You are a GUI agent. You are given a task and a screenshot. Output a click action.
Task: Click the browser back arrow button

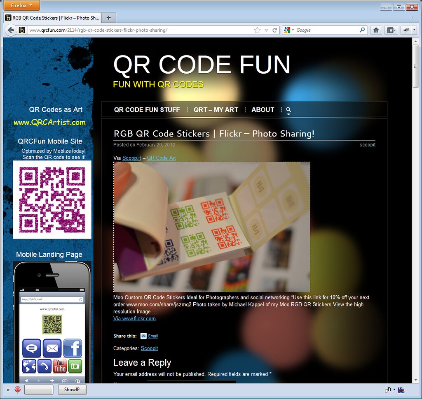point(10,30)
